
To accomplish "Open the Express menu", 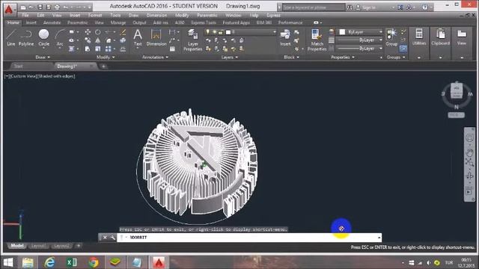I will tap(273, 15).
